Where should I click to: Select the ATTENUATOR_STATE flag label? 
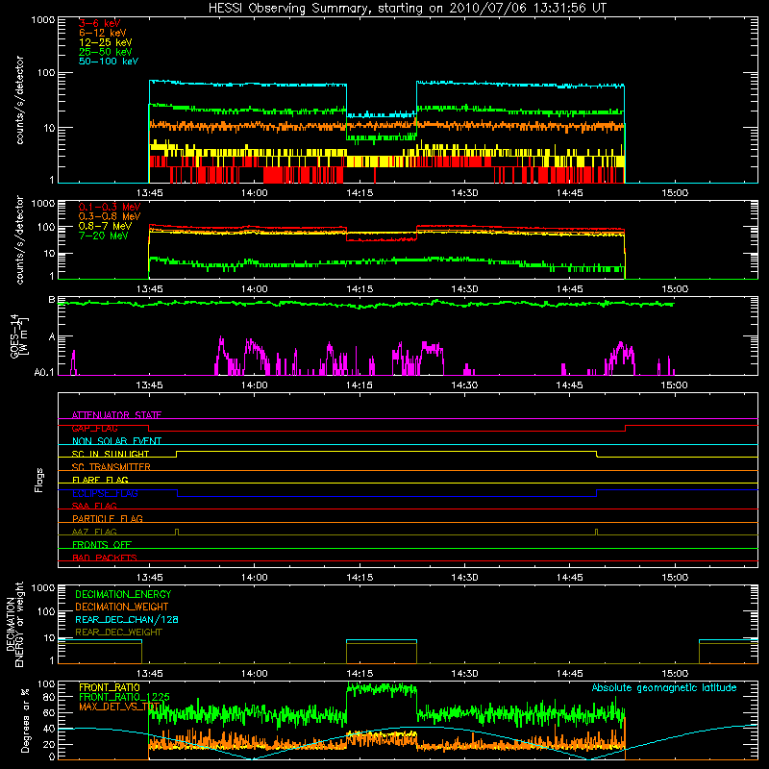coord(116,415)
